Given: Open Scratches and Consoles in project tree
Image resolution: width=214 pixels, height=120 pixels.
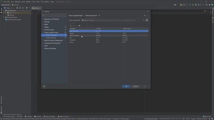Looking at the screenshot, I should 14,20.
